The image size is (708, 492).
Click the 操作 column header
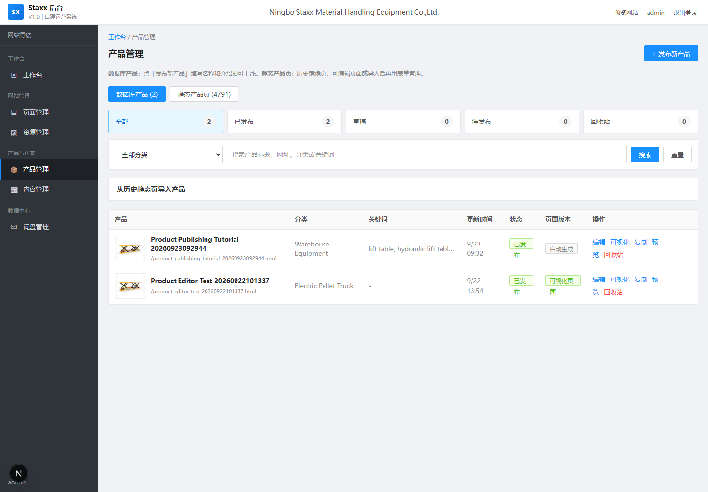599,219
